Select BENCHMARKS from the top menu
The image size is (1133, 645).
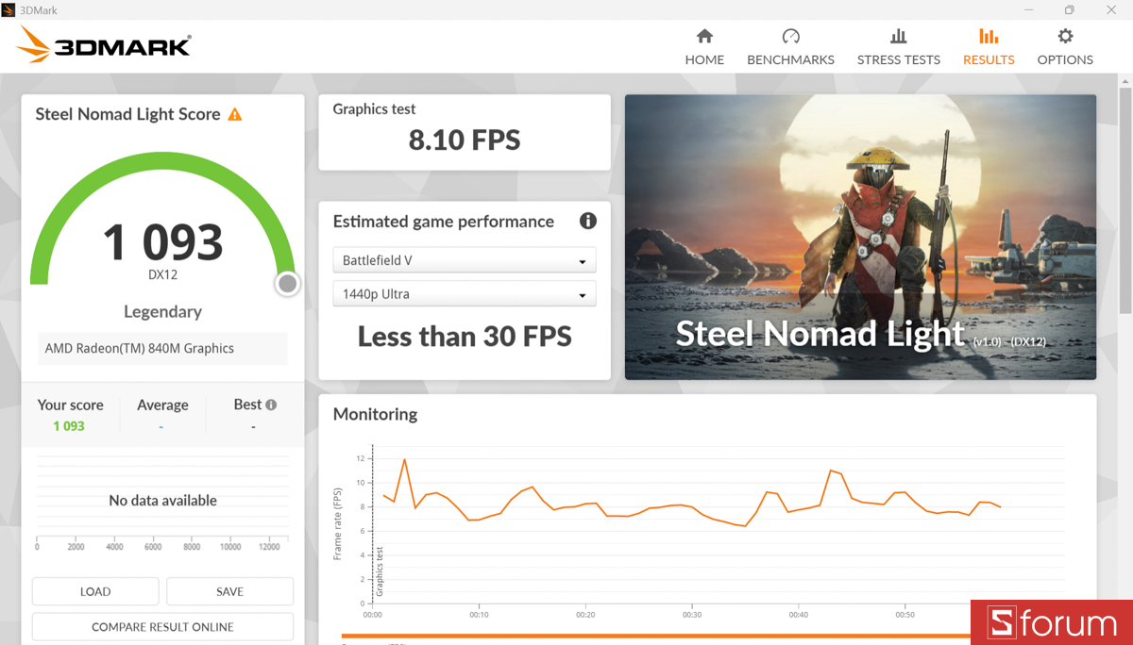coord(790,59)
